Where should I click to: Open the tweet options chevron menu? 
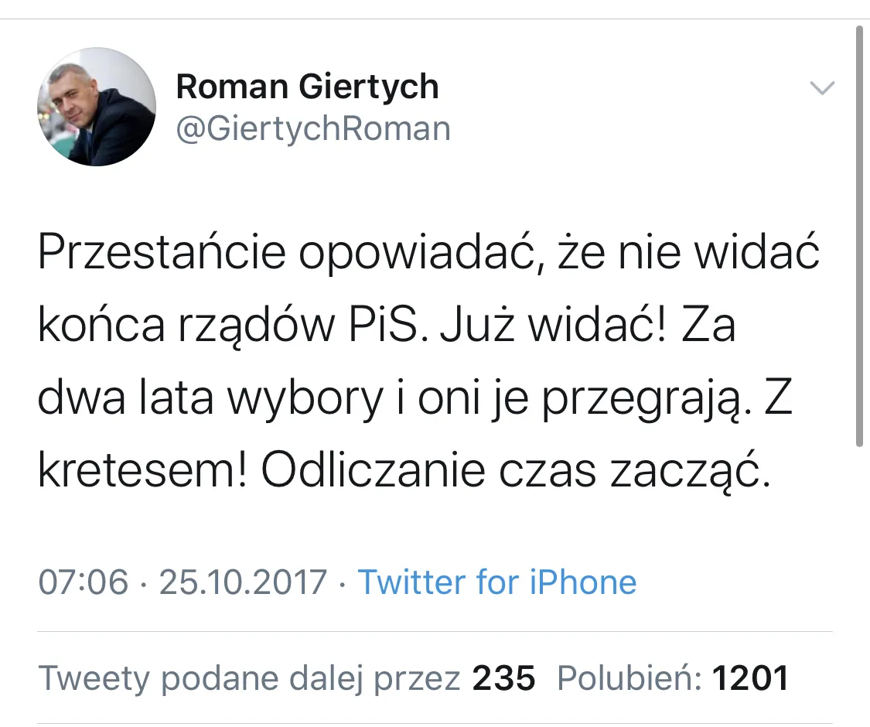point(821,88)
